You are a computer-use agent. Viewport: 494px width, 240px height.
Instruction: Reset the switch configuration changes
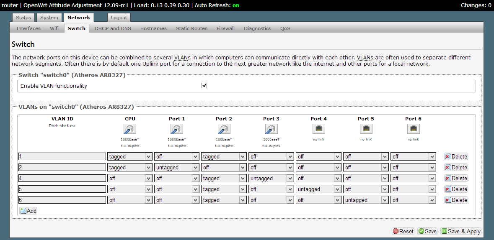coord(403,231)
